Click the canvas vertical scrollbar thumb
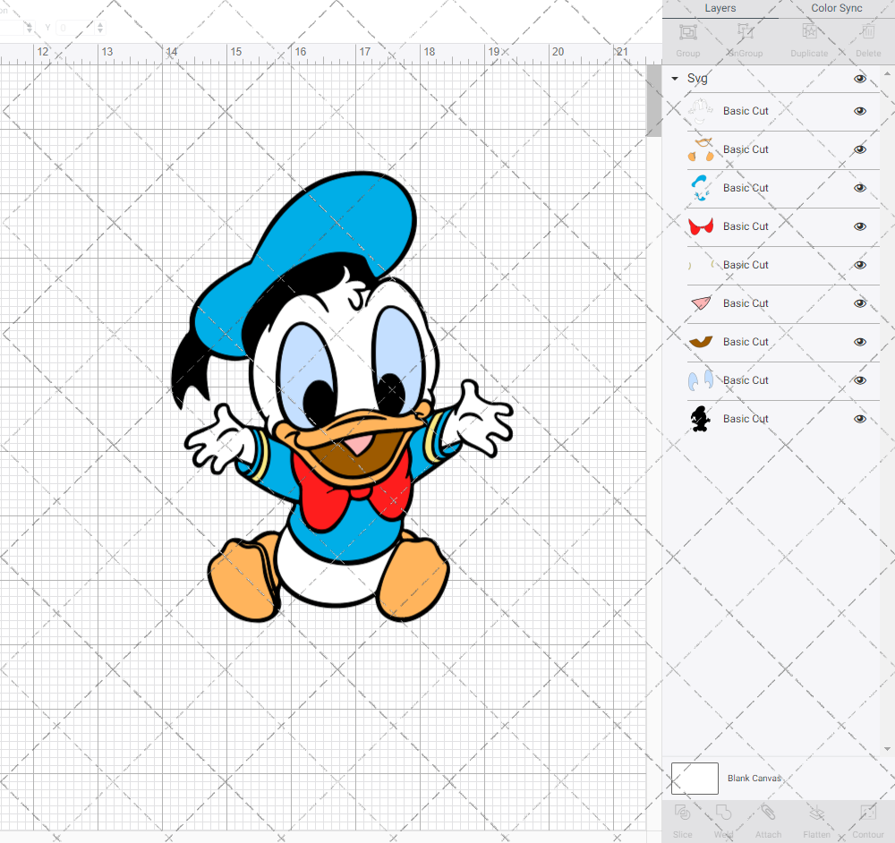This screenshot has width=895, height=843. point(653,100)
